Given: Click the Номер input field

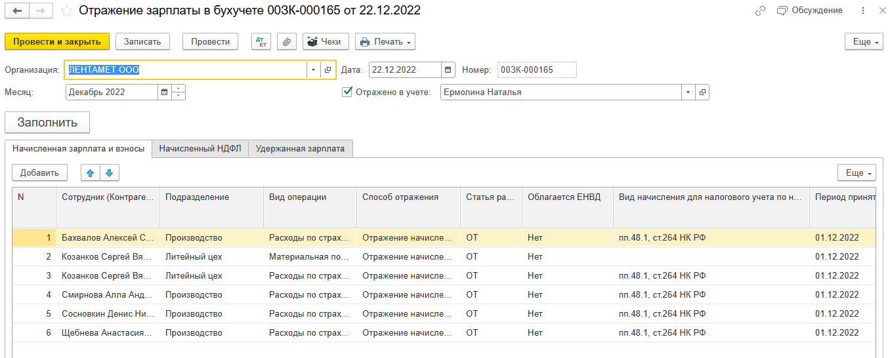Looking at the screenshot, I should point(536,70).
